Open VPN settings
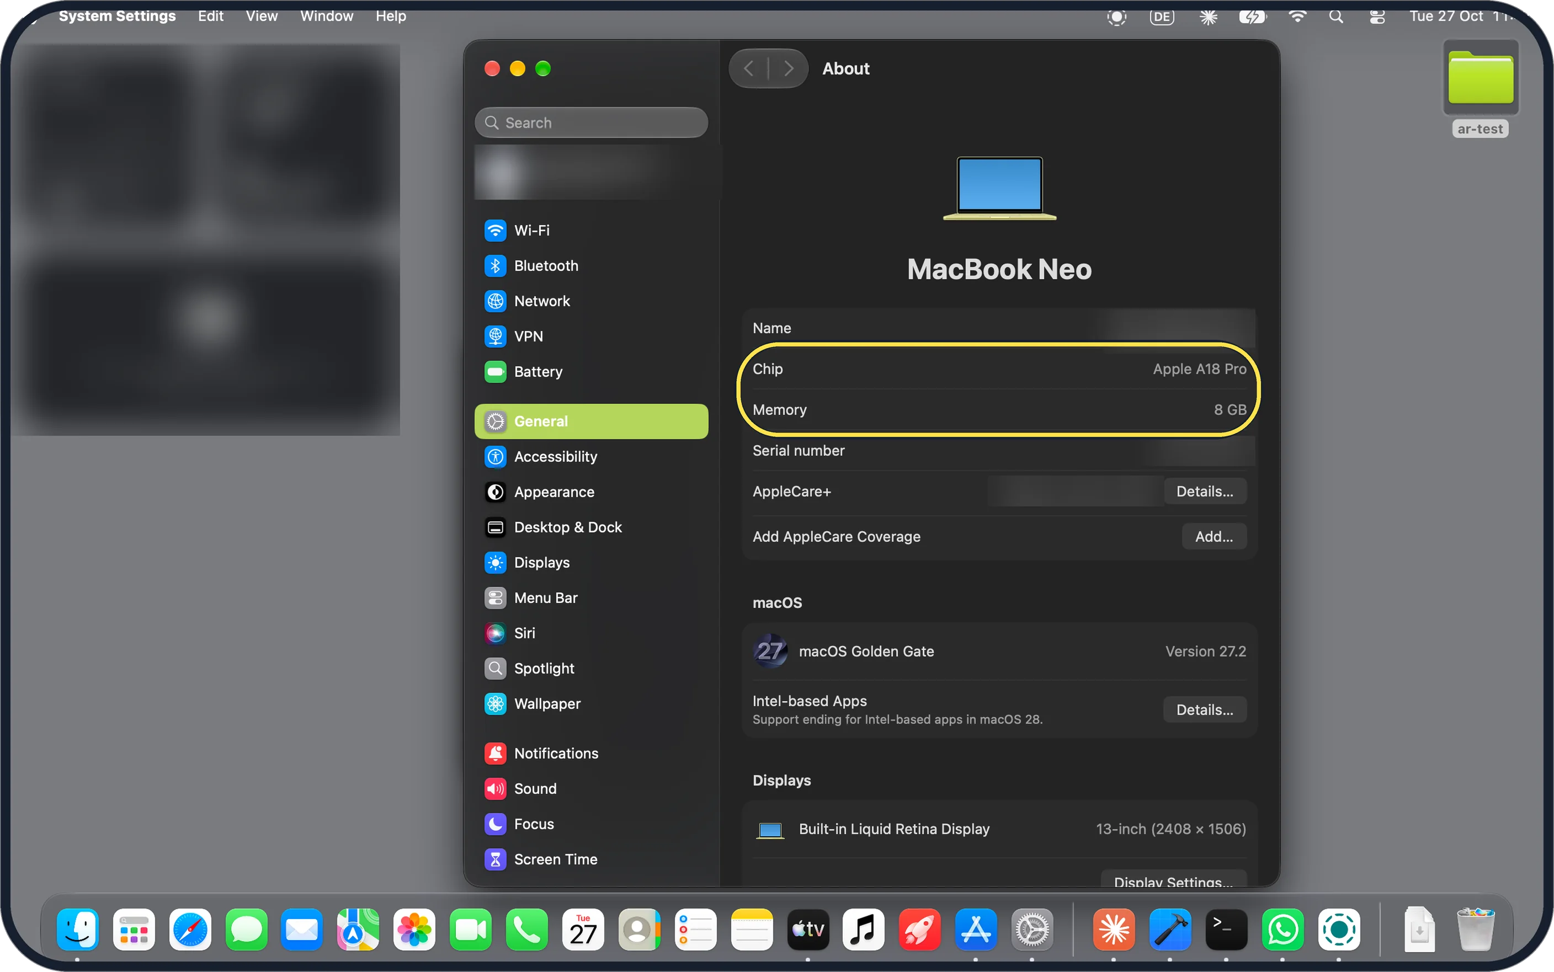The image size is (1554, 972). [591, 336]
